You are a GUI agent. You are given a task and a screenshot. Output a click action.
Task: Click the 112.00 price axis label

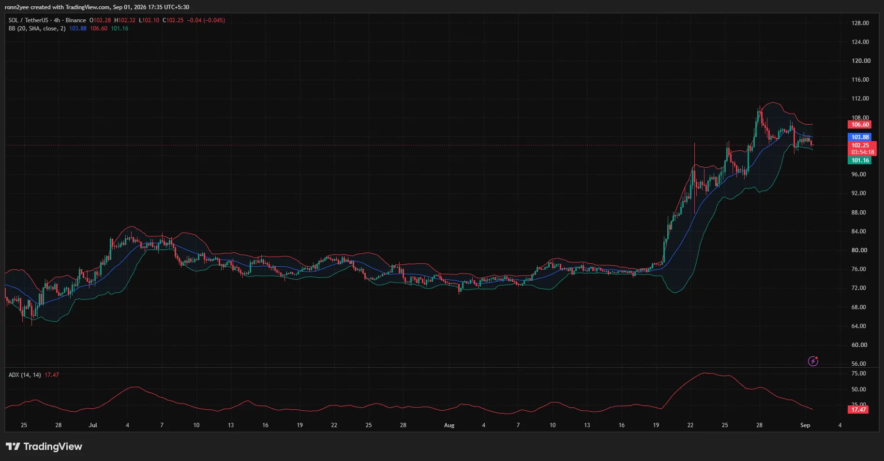pos(860,99)
